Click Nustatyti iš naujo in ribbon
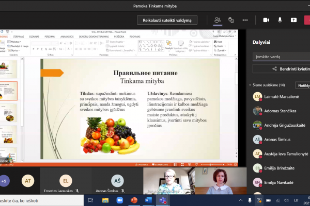 (x=18, y=46)
